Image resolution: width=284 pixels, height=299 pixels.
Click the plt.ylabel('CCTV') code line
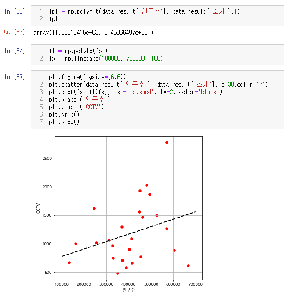(76, 107)
